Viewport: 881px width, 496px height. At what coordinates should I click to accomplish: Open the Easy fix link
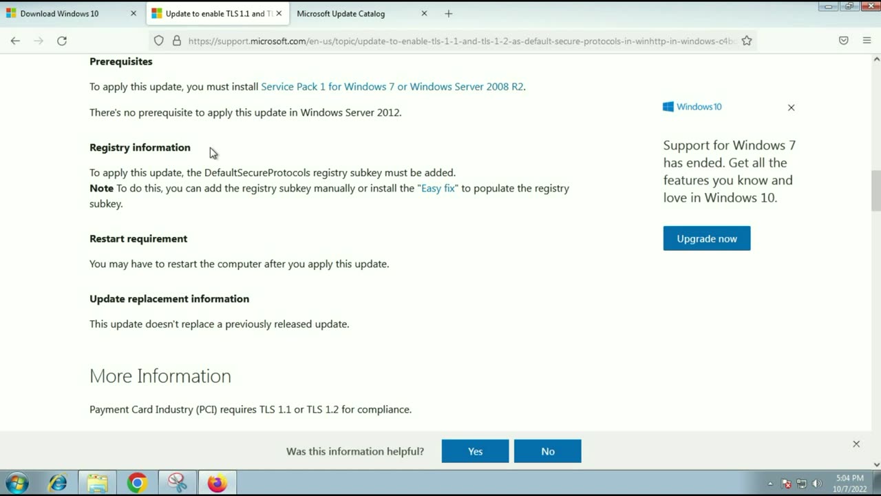coord(438,188)
